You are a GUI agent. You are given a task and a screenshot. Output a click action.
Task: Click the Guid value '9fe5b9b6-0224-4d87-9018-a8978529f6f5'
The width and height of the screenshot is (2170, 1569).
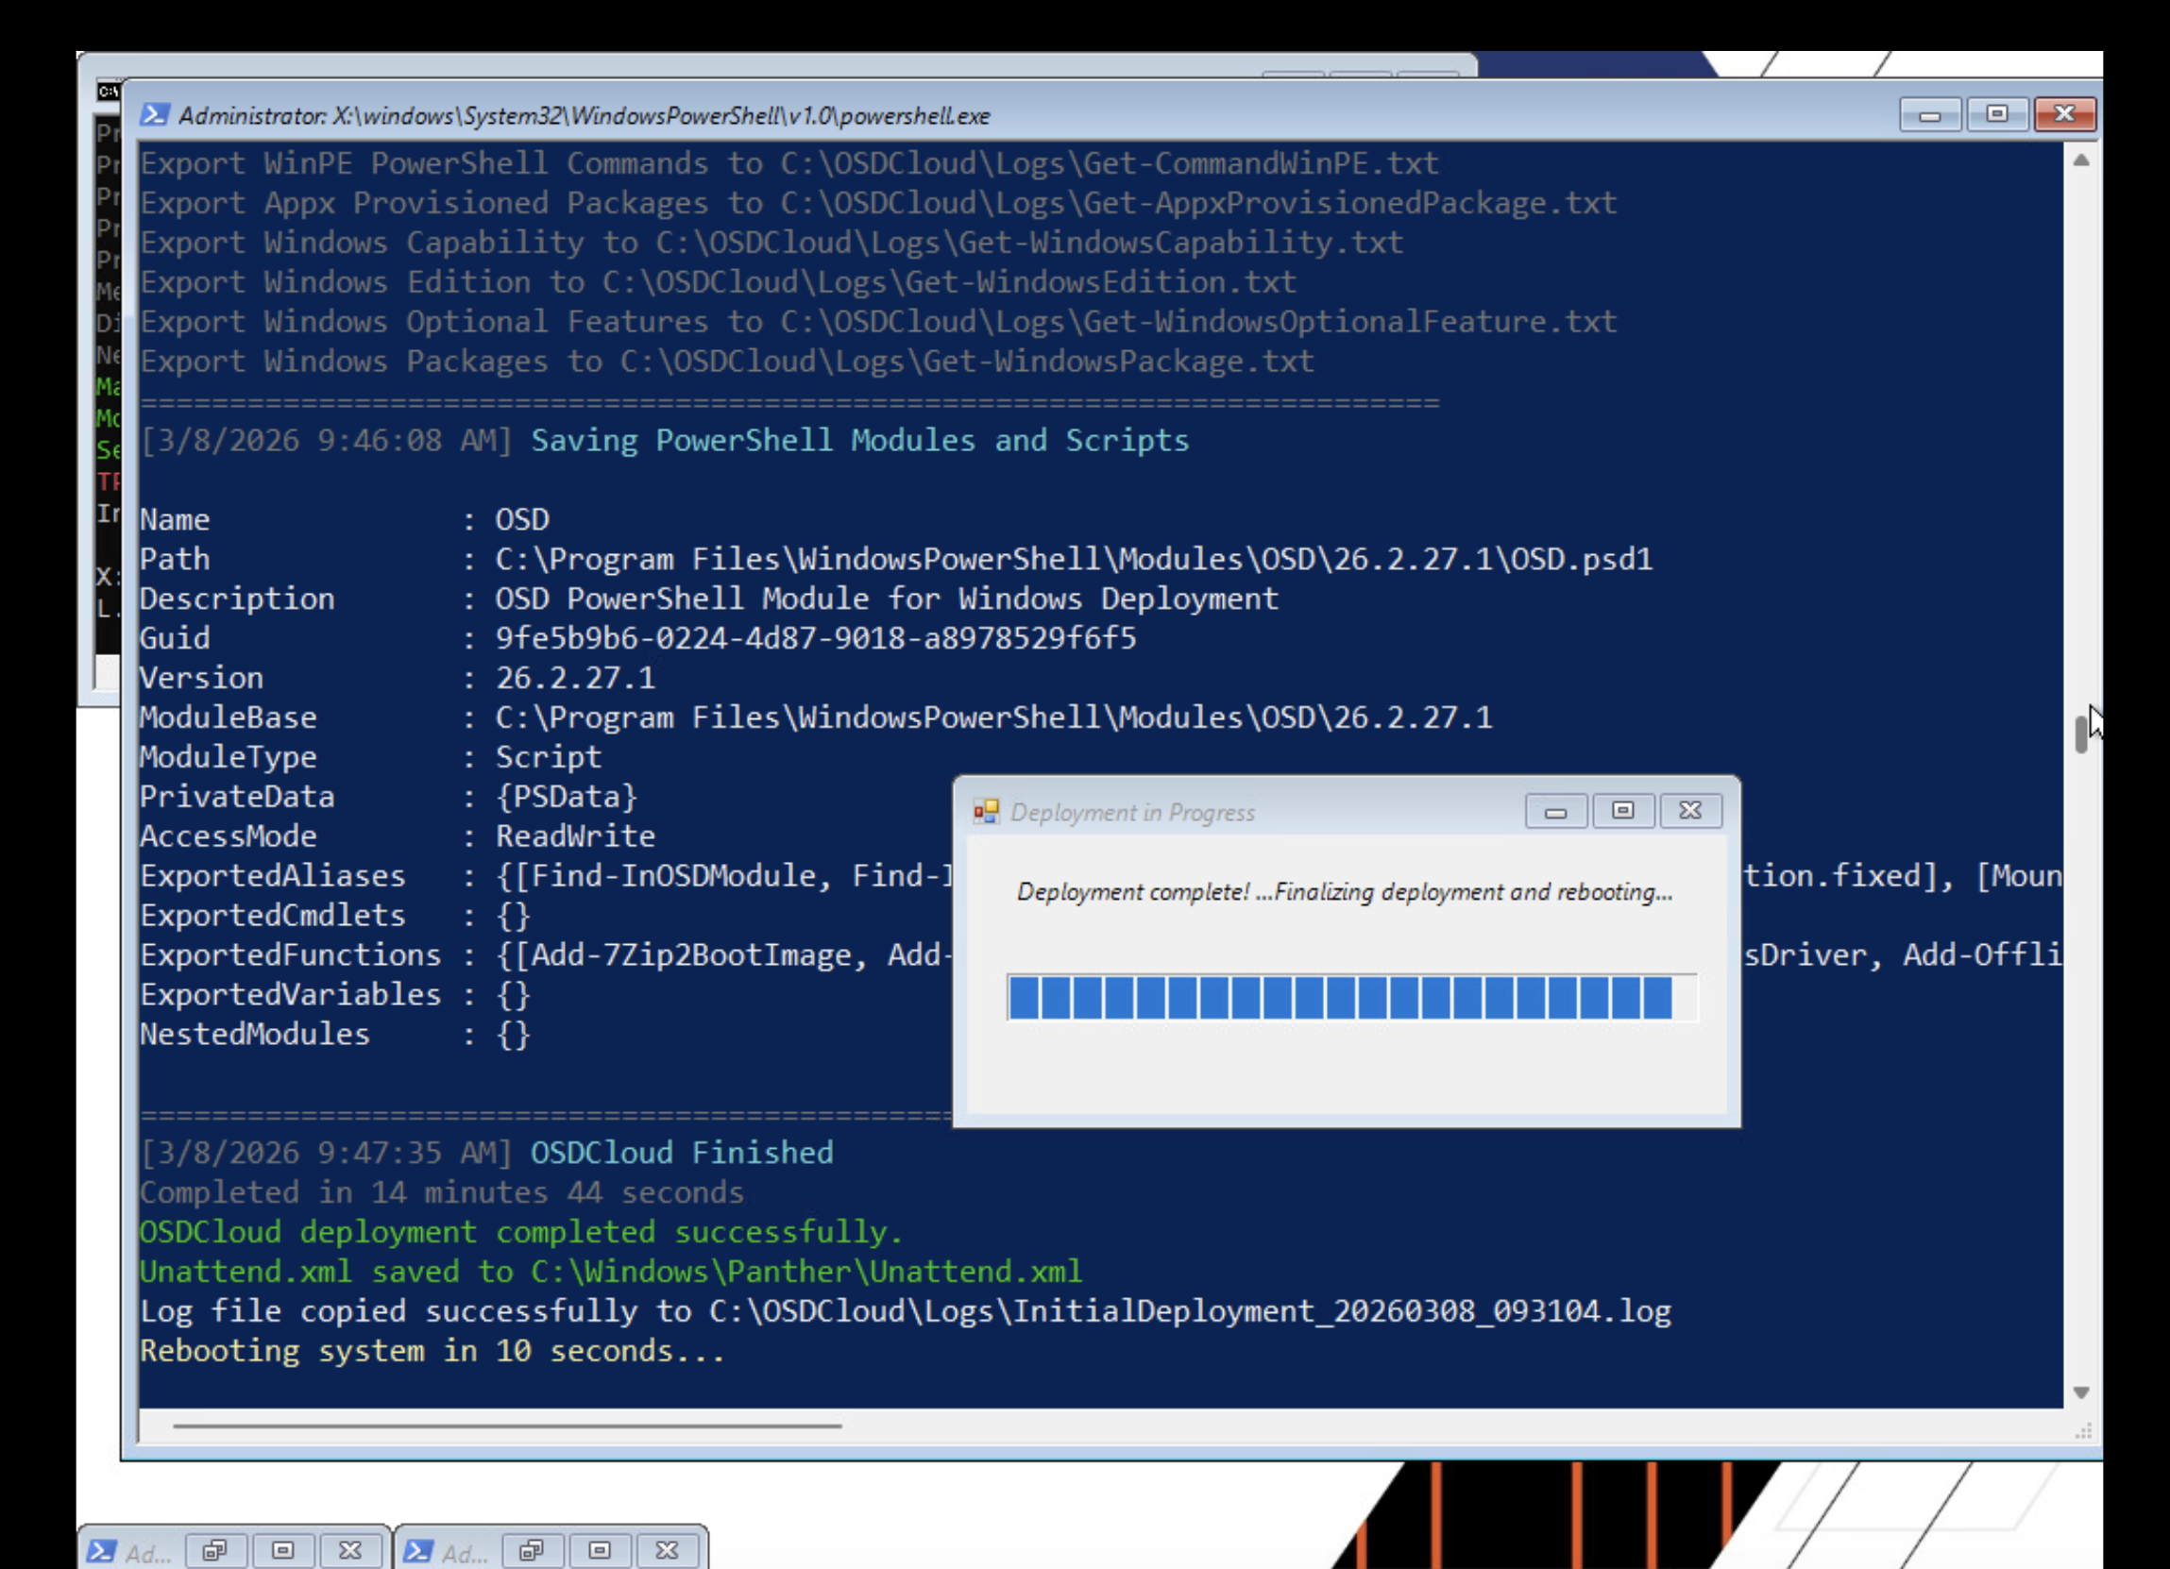pos(815,638)
